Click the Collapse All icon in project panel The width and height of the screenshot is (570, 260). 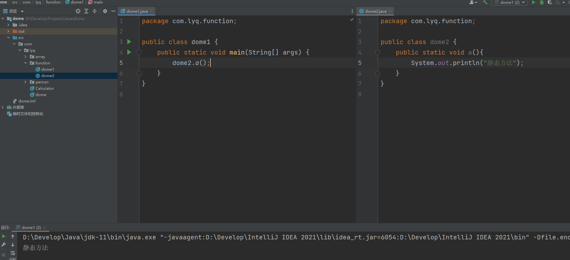click(95, 11)
